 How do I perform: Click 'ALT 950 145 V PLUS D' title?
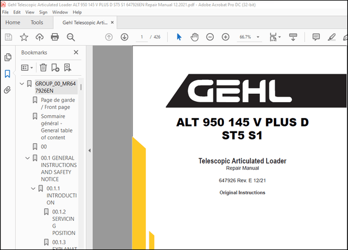pyautogui.click(x=242, y=122)
